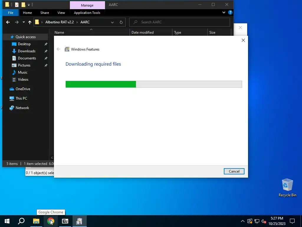
Task: Click pin icon next to Downloads
Action: click(x=46, y=51)
